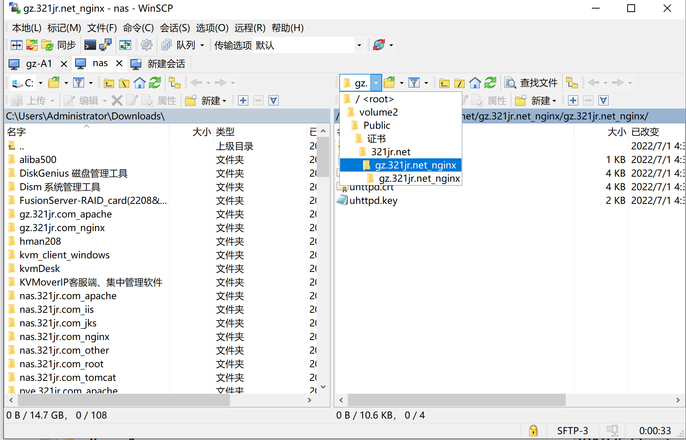Click local panel filter icon
Screen dimensions: 686x440
pos(79,83)
